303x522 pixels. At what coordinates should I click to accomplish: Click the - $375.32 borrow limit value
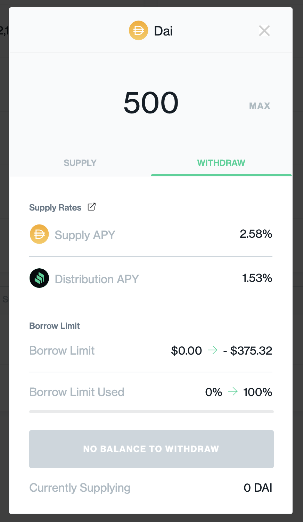247,351
